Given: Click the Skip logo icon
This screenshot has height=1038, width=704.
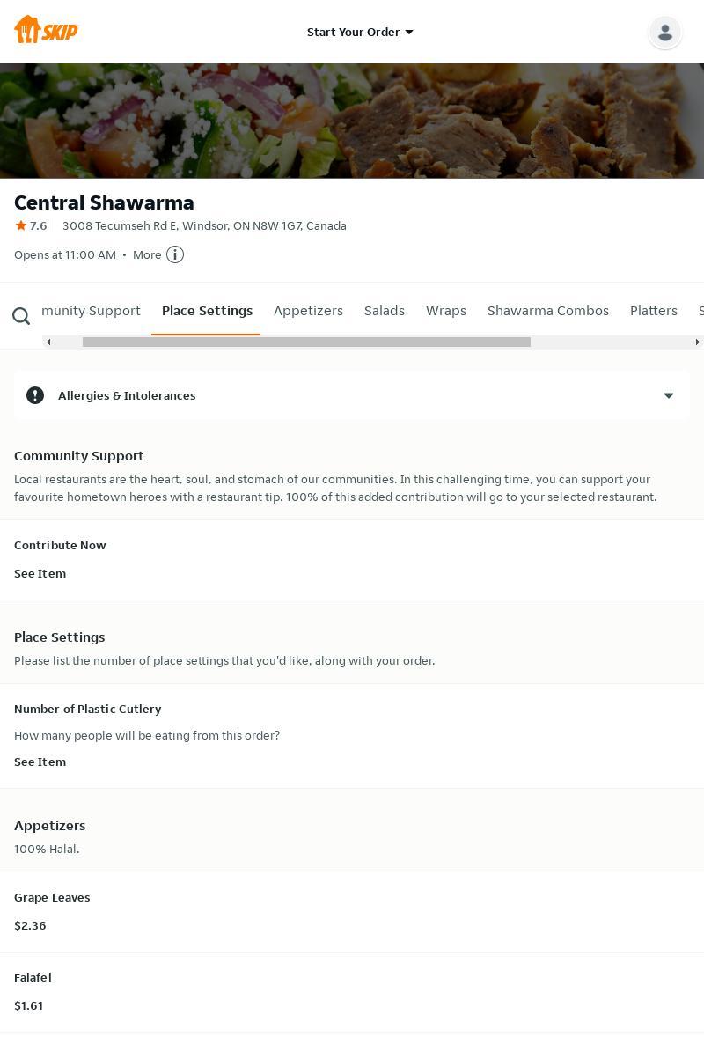Looking at the screenshot, I should click(46, 31).
